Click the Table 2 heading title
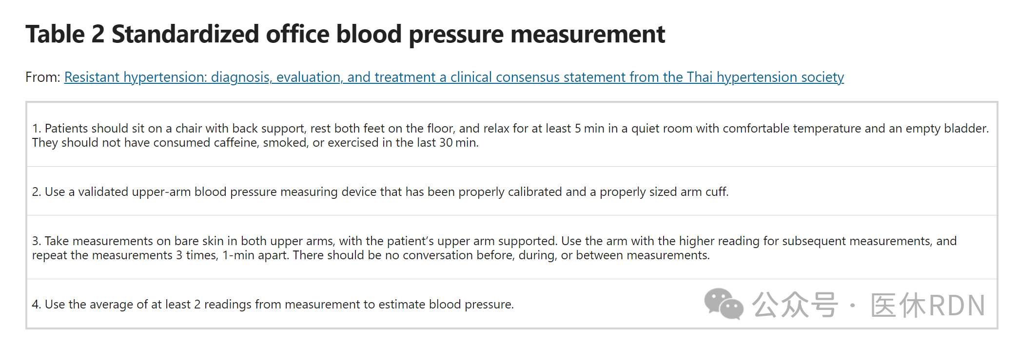The height and width of the screenshot is (346, 1018). coord(345,34)
